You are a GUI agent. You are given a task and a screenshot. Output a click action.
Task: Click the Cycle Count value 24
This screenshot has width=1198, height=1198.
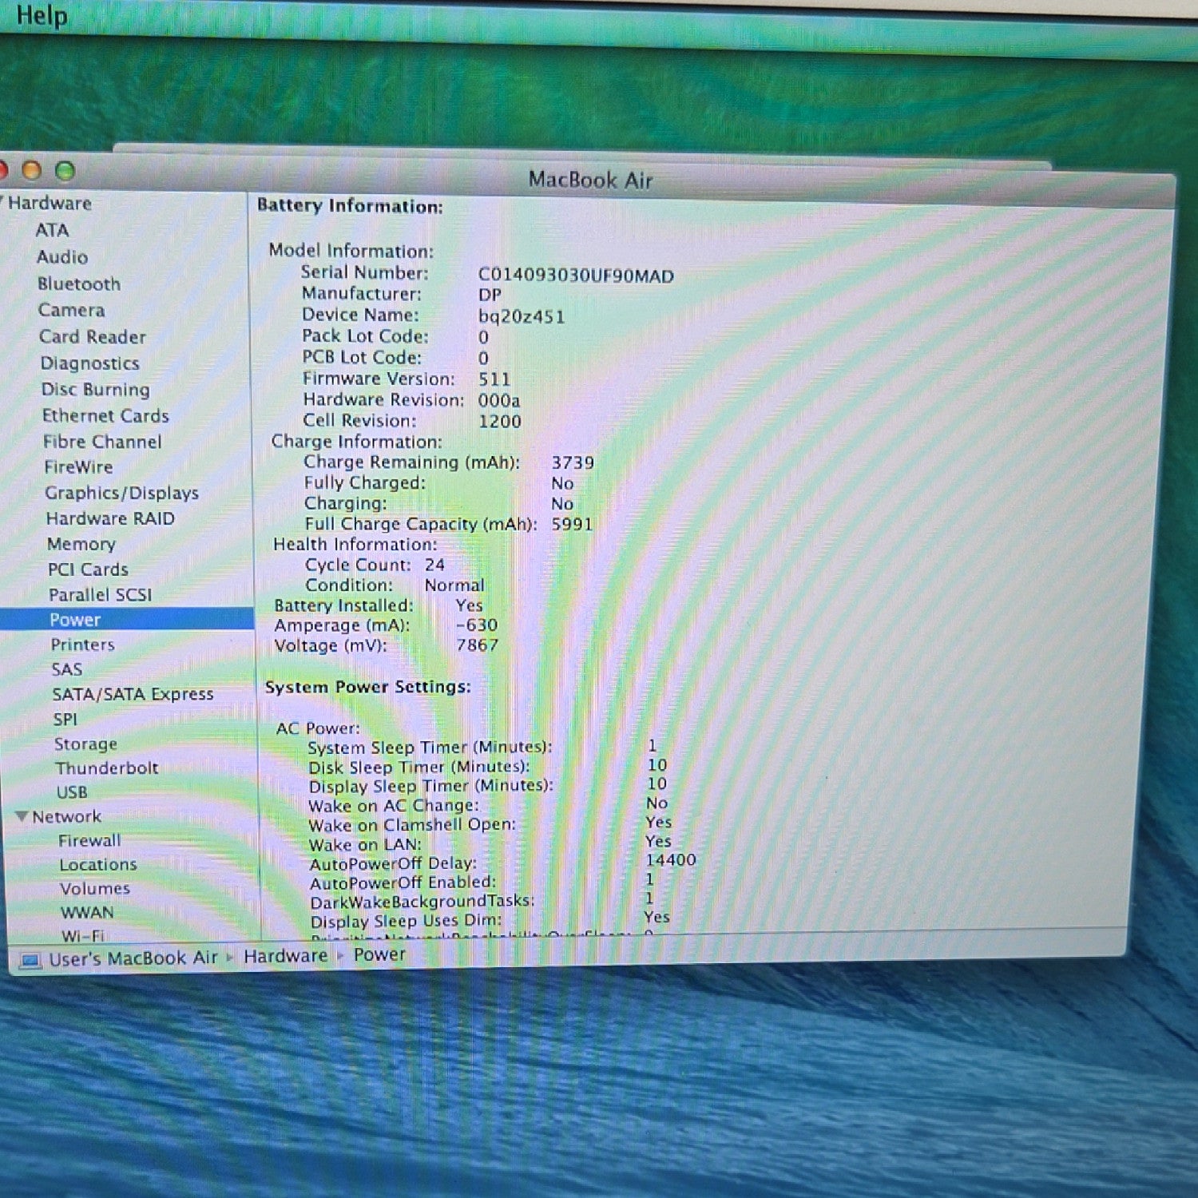click(434, 565)
